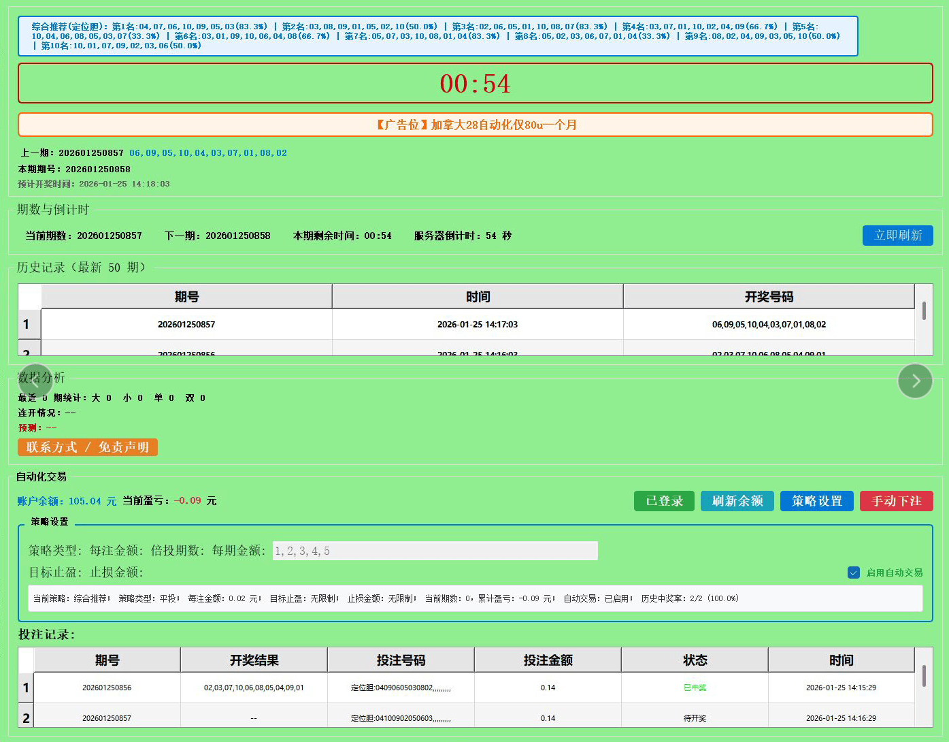Click the right carousel arrow

(915, 381)
